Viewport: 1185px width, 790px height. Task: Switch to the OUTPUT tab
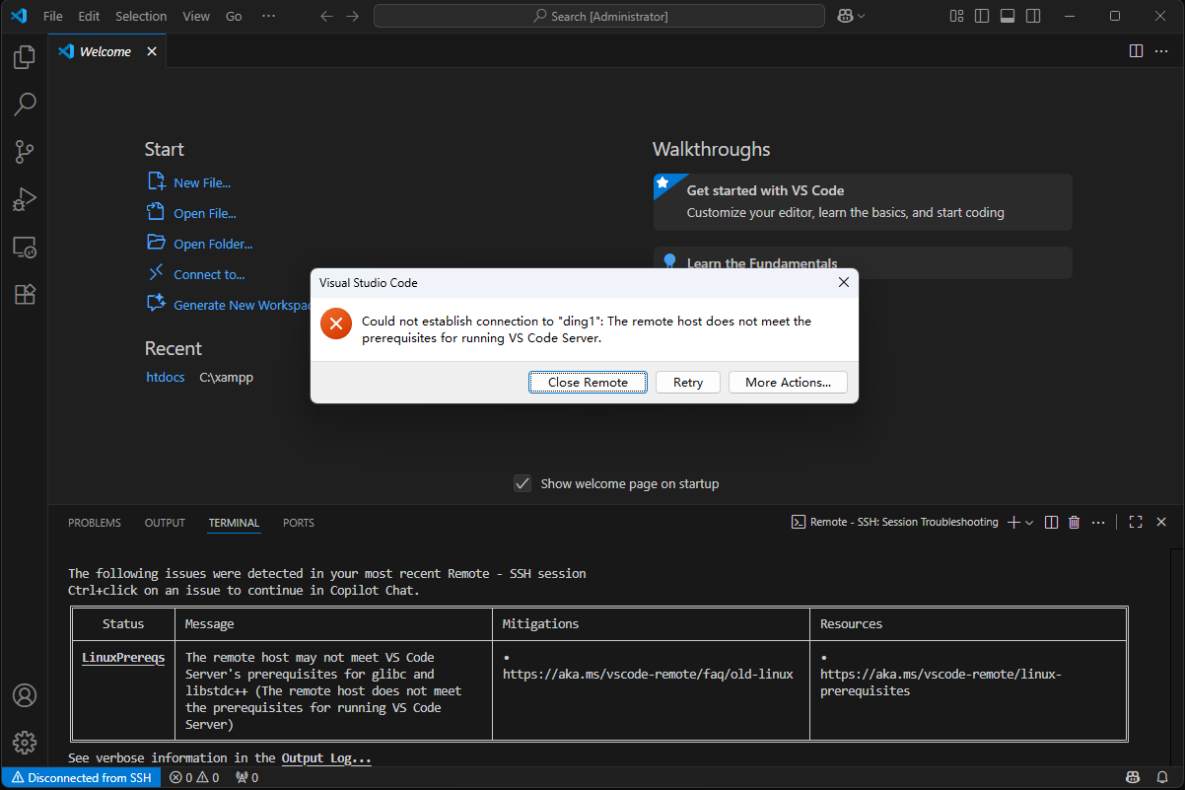pos(165,523)
